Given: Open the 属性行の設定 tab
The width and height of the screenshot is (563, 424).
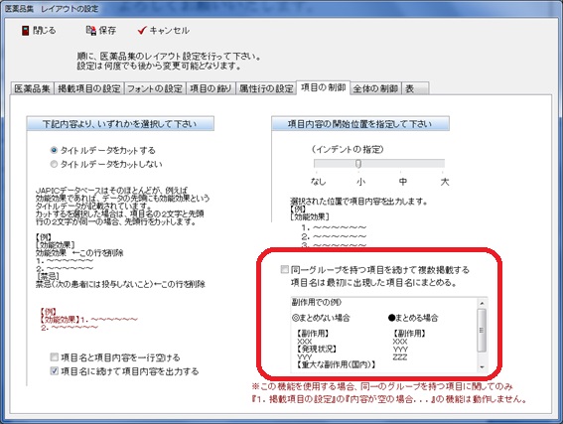Looking at the screenshot, I should tap(266, 88).
